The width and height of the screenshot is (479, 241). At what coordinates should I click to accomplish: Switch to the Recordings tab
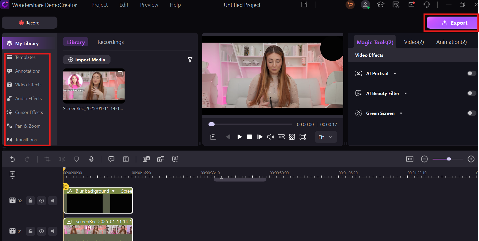click(x=110, y=42)
